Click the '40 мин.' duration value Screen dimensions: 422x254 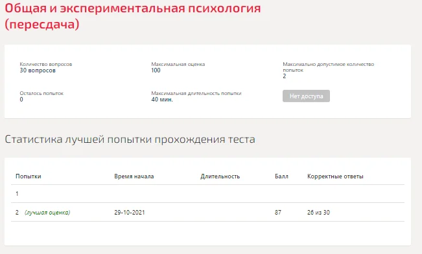coord(162,100)
